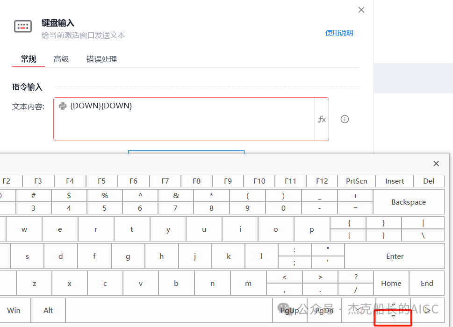Tap the F8 key
The image size is (453, 327).
[196, 181]
